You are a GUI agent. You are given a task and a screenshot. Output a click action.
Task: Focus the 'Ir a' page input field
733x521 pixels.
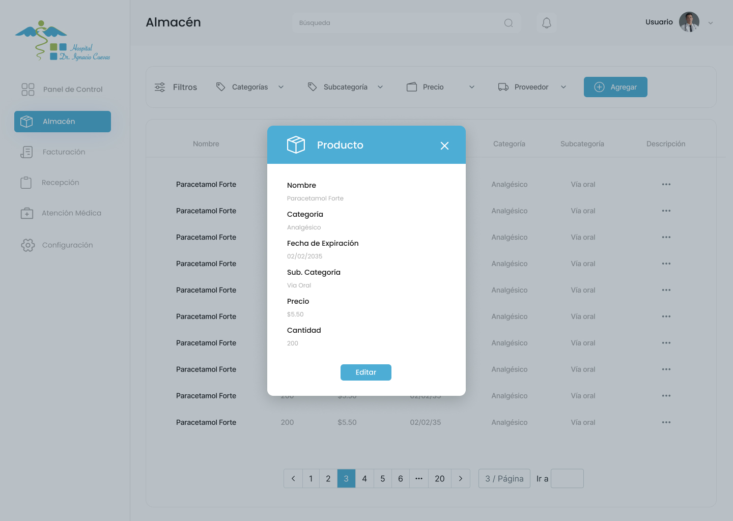click(x=567, y=478)
